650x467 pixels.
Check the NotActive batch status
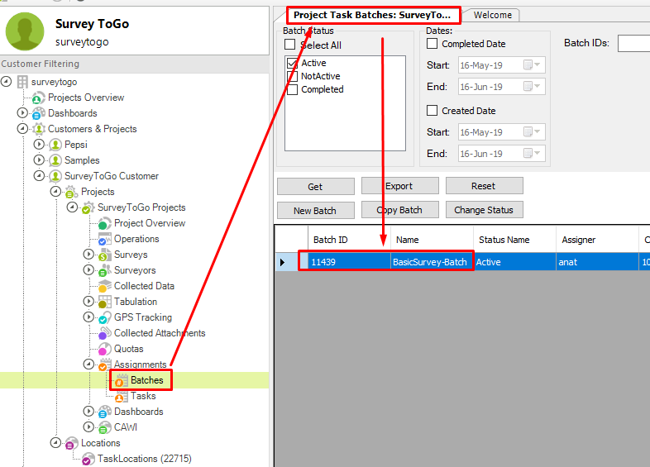click(292, 76)
